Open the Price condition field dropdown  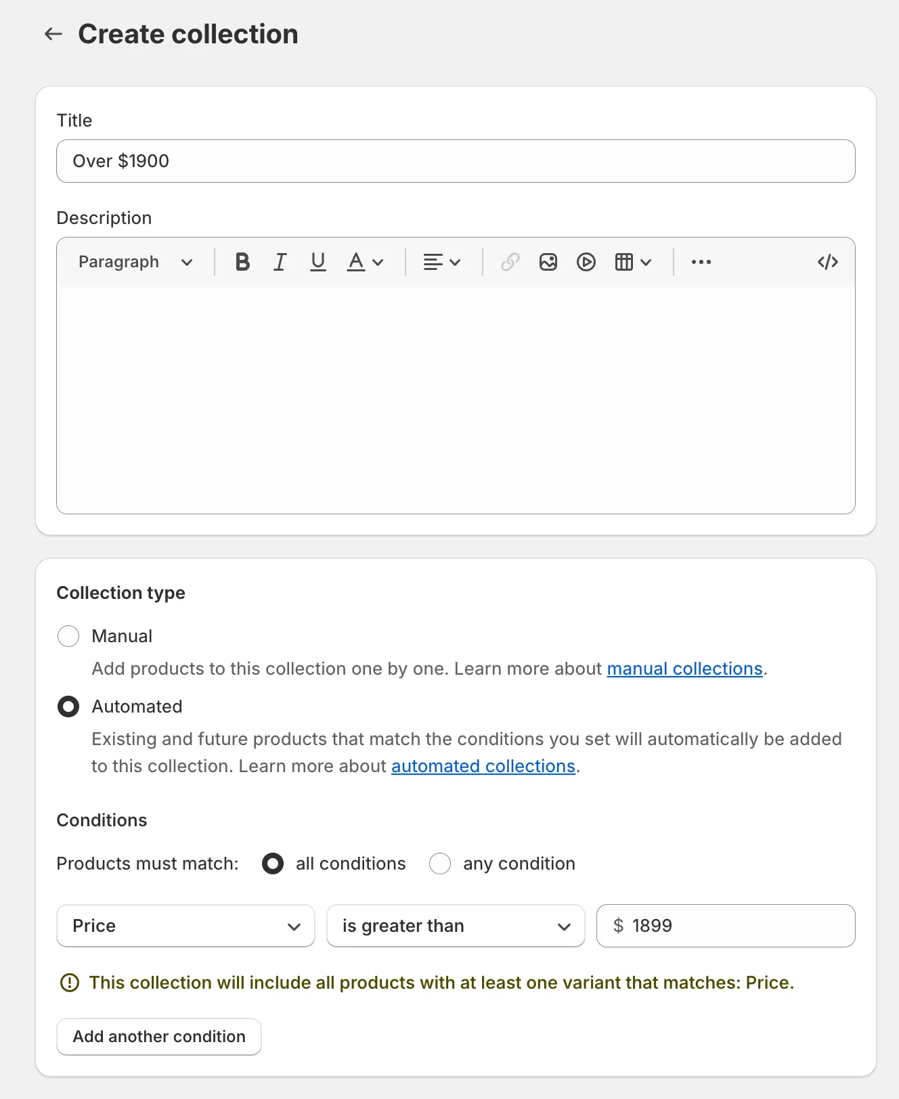[185, 926]
